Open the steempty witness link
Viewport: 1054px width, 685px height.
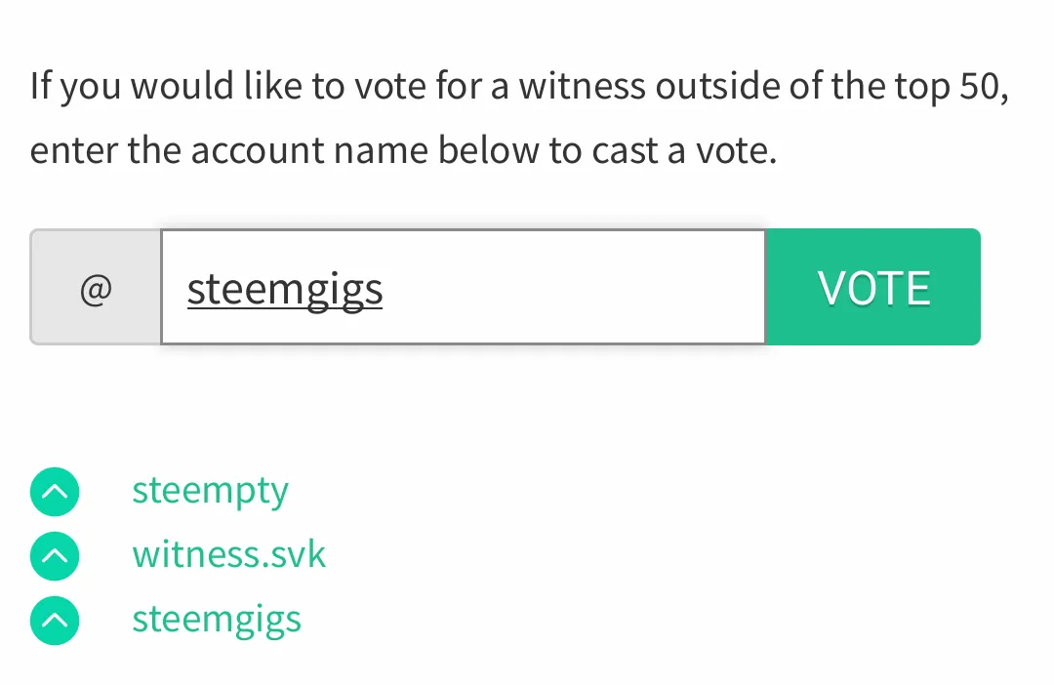[211, 492]
